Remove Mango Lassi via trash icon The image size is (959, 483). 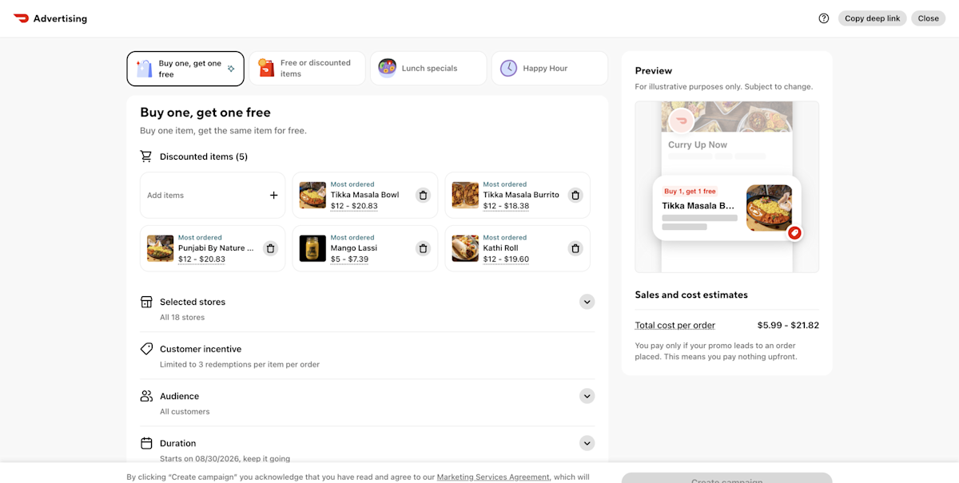(x=423, y=248)
